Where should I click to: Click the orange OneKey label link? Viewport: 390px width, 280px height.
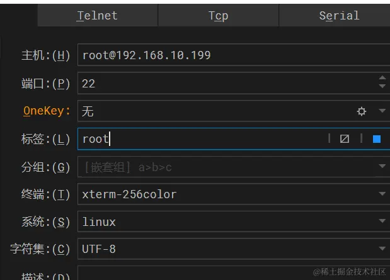pyautogui.click(x=47, y=111)
